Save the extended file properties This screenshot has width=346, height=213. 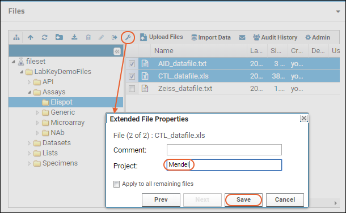[243, 199]
